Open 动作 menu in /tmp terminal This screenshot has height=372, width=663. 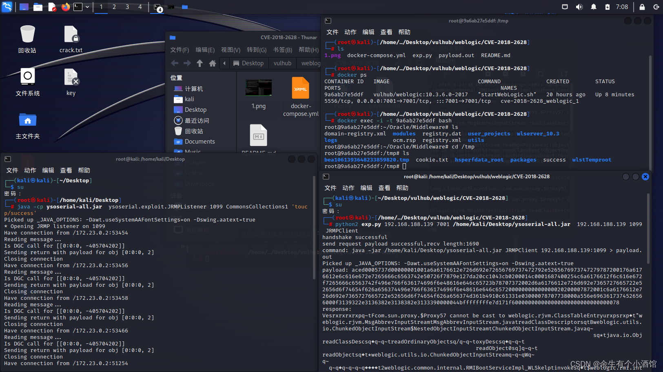[x=350, y=32]
